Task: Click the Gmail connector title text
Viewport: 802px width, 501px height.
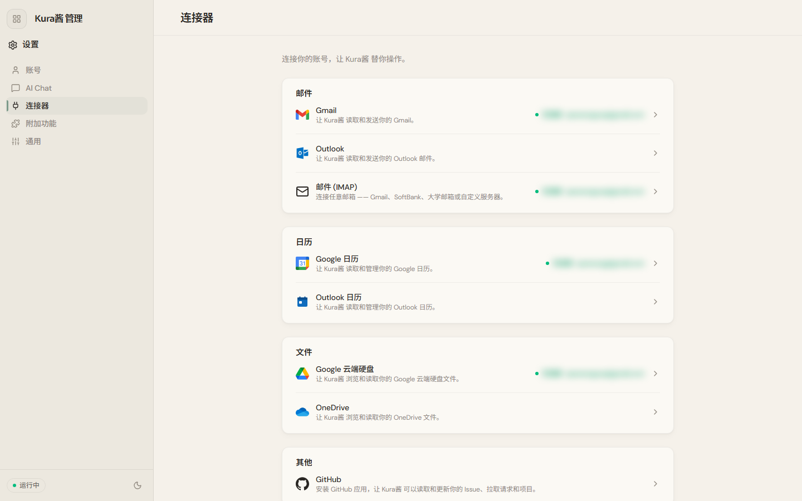Action: point(326,110)
